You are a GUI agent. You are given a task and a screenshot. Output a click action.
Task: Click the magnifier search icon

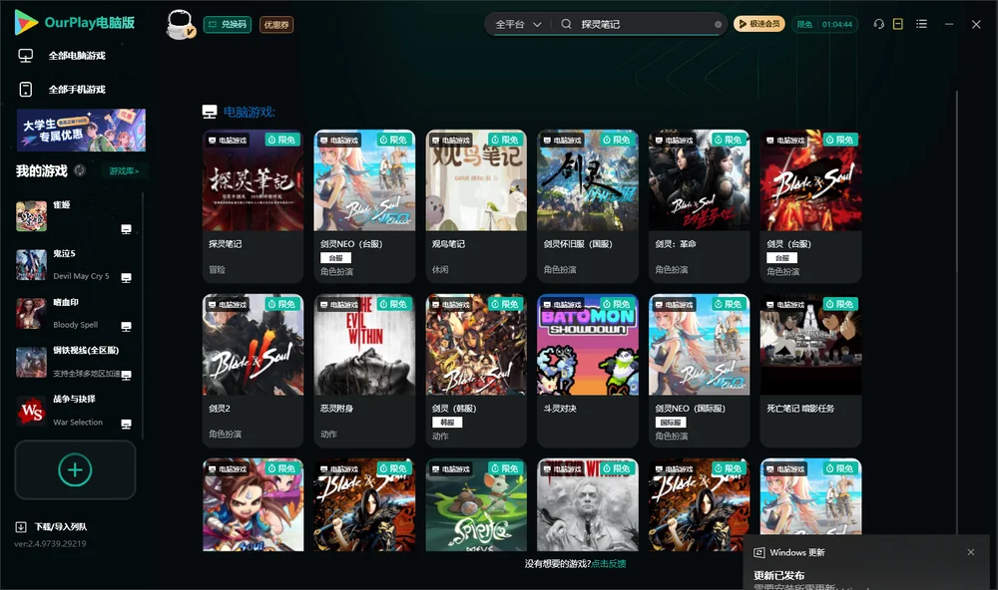pyautogui.click(x=566, y=24)
